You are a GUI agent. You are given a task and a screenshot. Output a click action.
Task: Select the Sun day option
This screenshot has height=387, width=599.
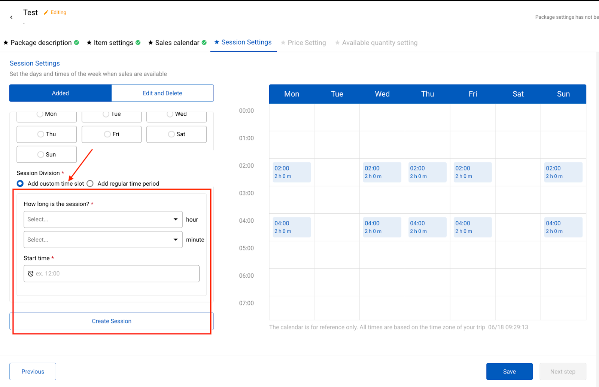[x=47, y=155]
